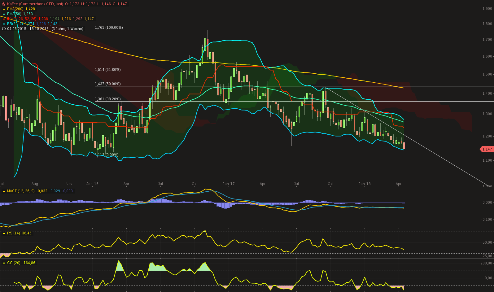The image size is (494, 292).
Task: Click the yellow MACD(12, 26, 9) legend marker
Action: pos(4,191)
